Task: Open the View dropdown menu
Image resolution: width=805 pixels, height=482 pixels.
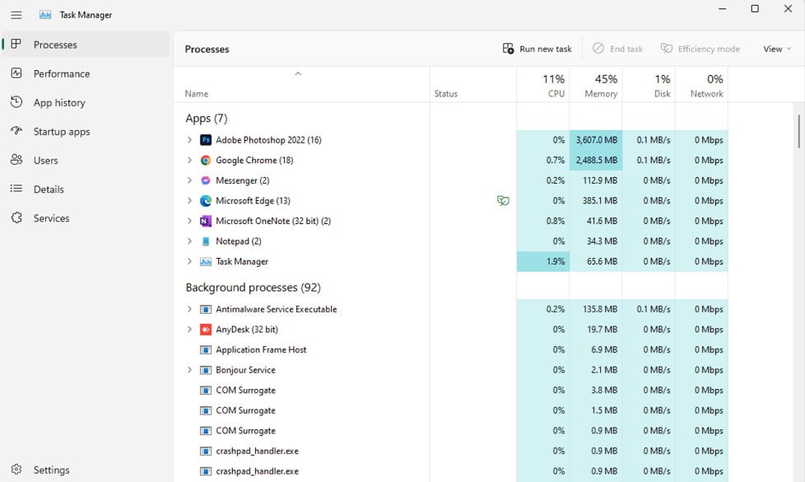Action: tap(777, 49)
